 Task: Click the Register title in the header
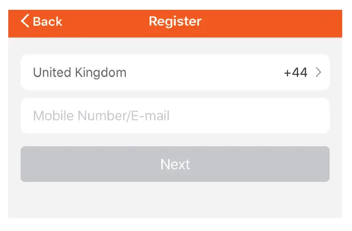[x=175, y=21]
